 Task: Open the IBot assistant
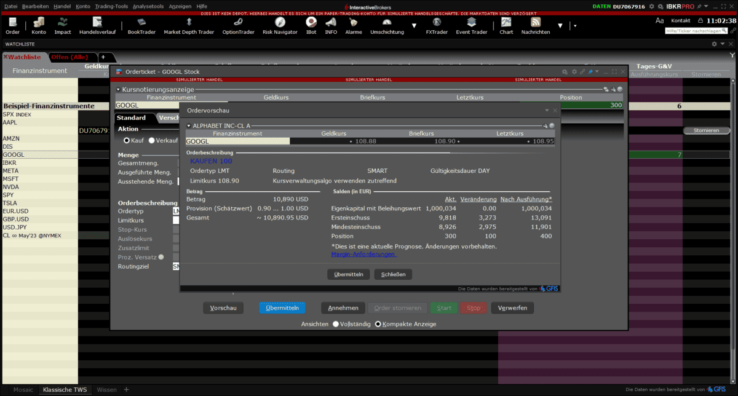(x=311, y=28)
